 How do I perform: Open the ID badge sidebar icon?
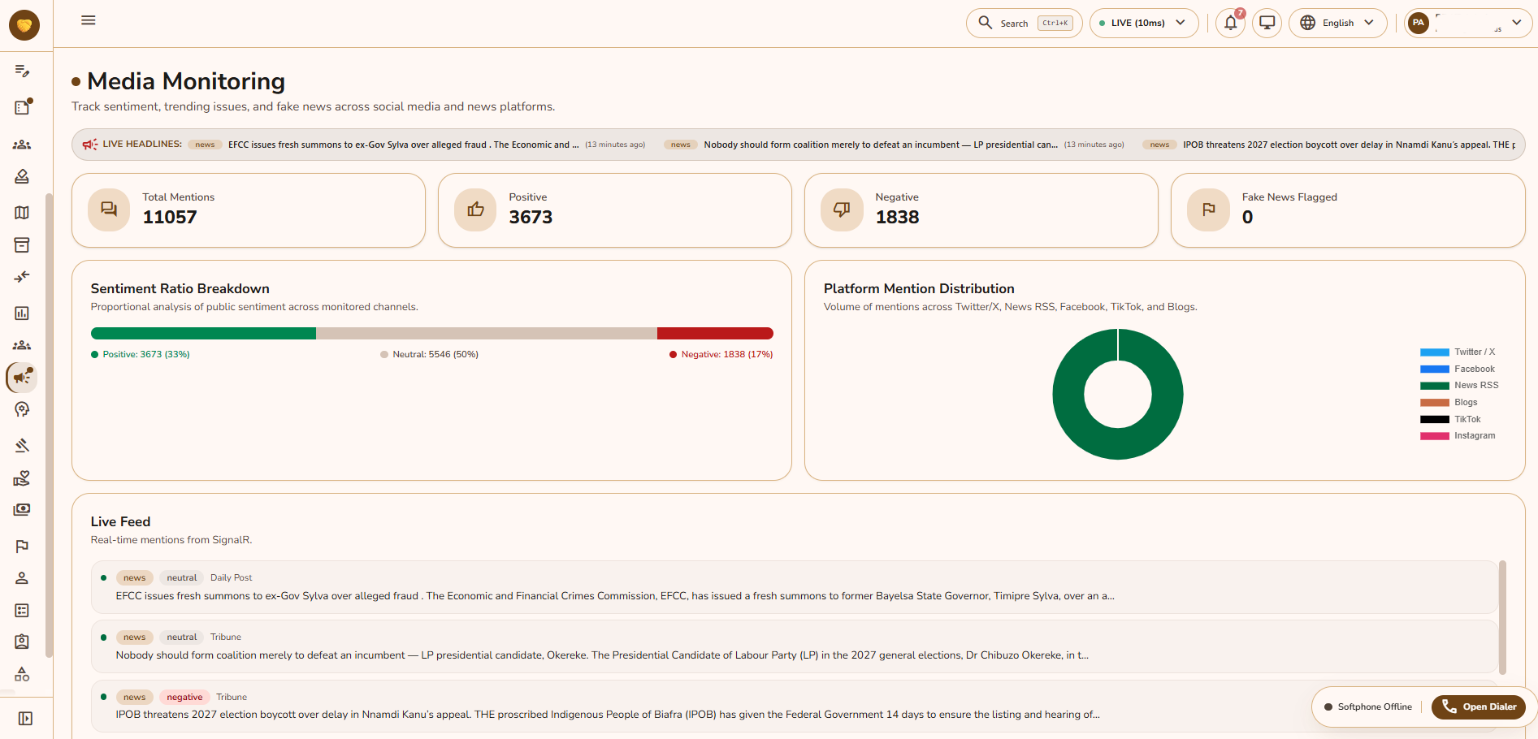[22, 642]
